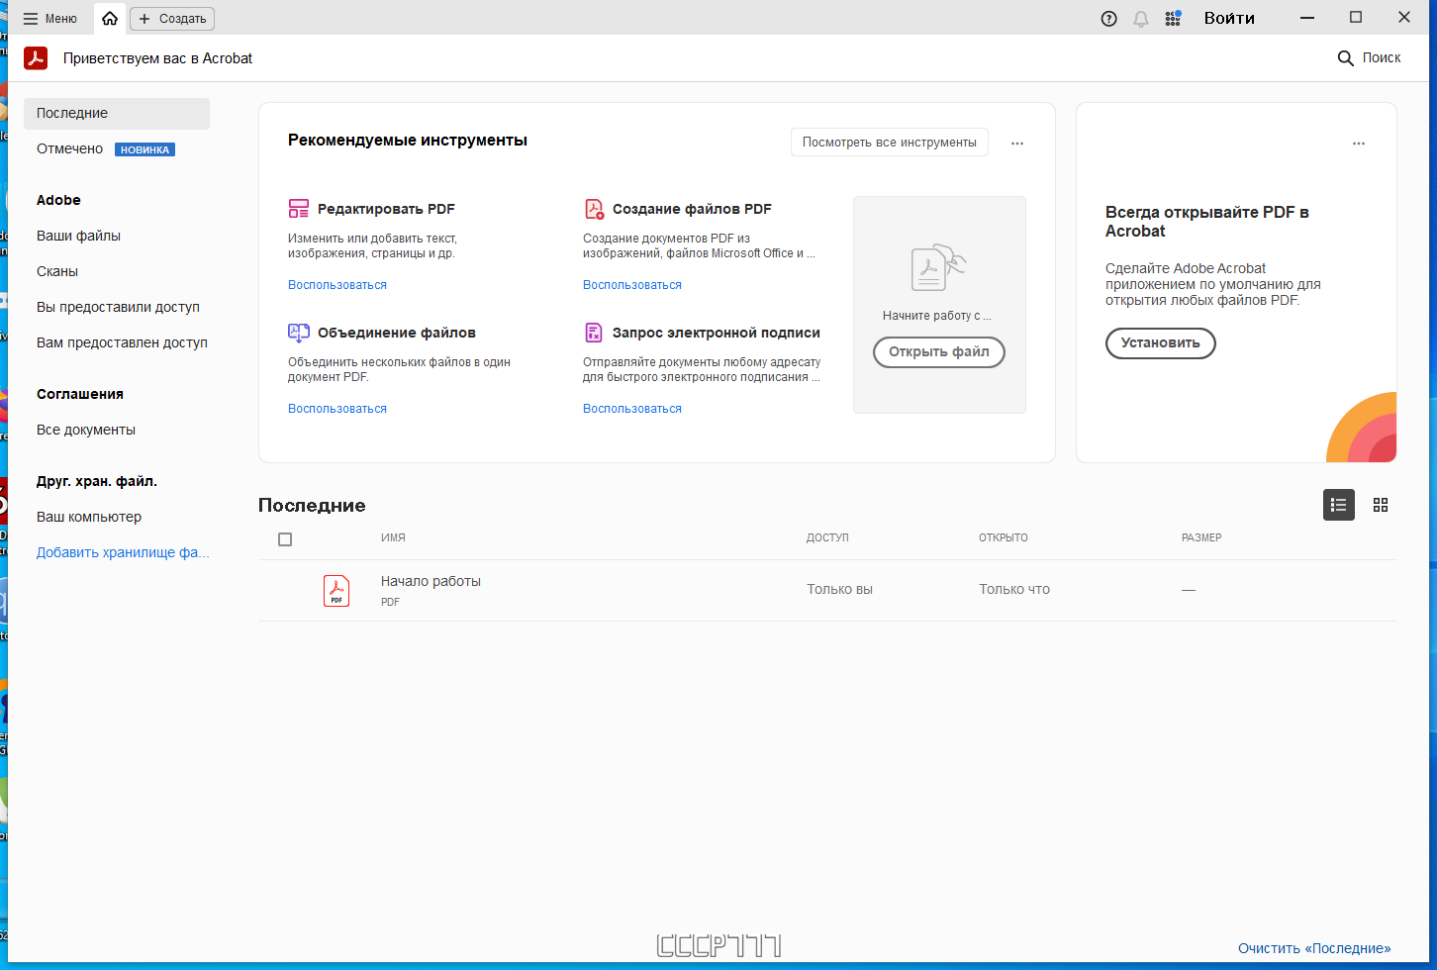Click the Создание файлов PDF icon

click(x=594, y=209)
